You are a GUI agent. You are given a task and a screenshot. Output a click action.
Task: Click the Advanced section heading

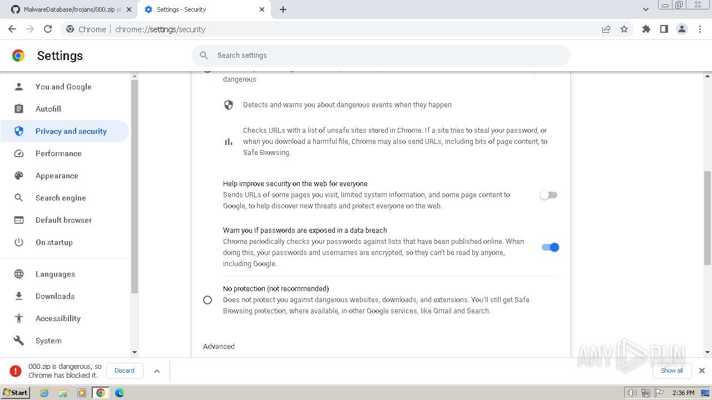[x=219, y=346]
